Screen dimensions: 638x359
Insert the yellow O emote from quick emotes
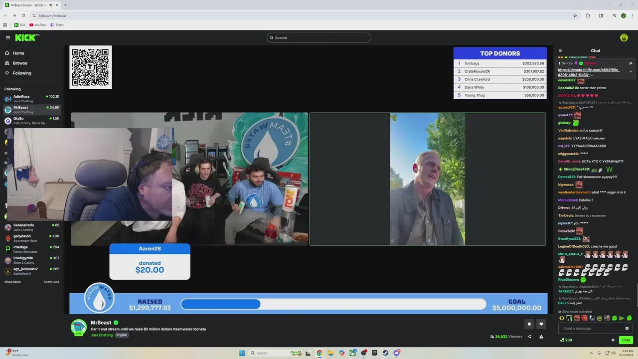click(x=562, y=318)
